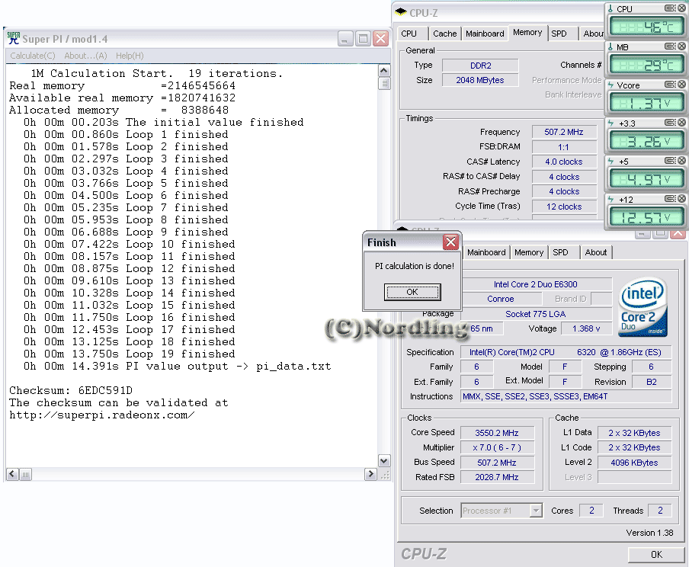Viewport: 689px width, 567px height.
Task: Click the memory Size field 2048 MBytes
Action: (x=480, y=80)
